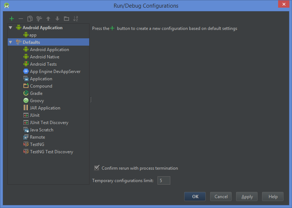This screenshot has height=208, width=292.
Task: Open Help for run configurations
Action: (273, 196)
